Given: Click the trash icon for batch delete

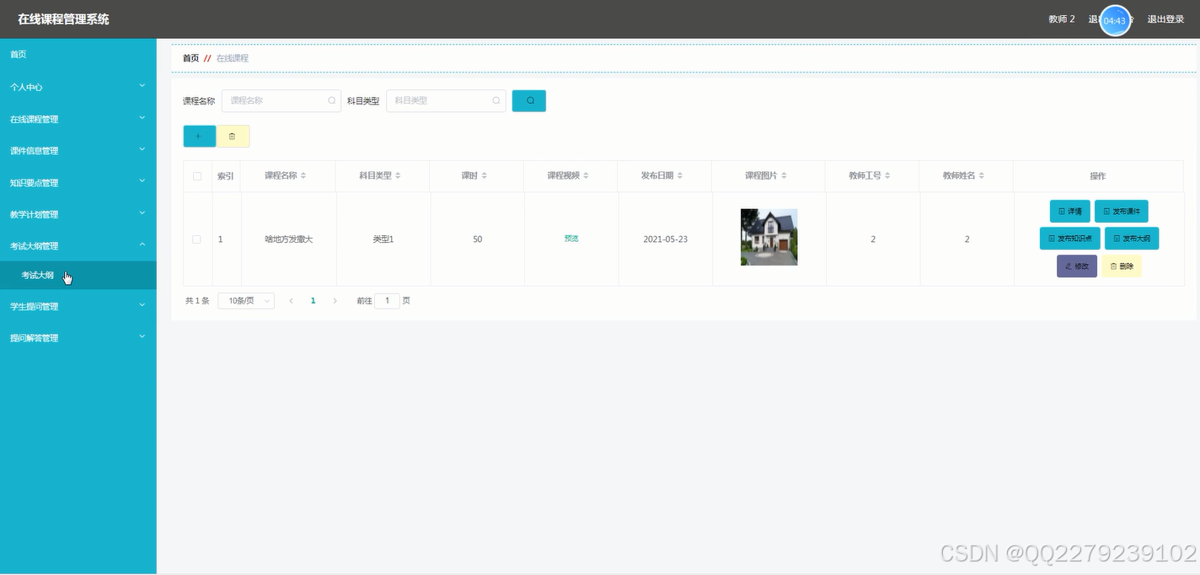Looking at the screenshot, I should coord(233,135).
